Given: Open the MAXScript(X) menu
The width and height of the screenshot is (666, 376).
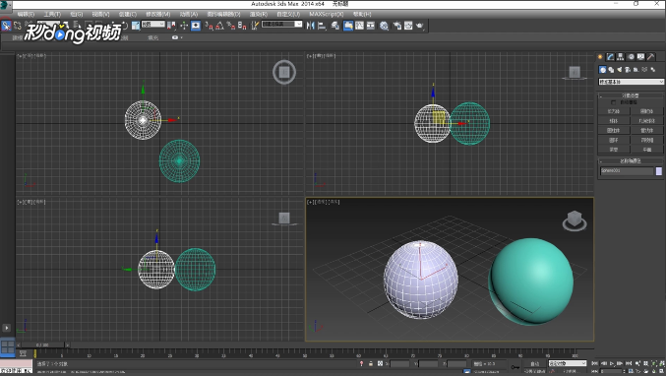Looking at the screenshot, I should (x=327, y=14).
